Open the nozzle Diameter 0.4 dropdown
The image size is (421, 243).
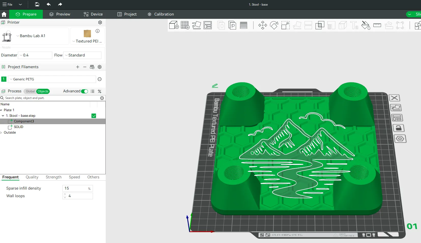(35, 55)
